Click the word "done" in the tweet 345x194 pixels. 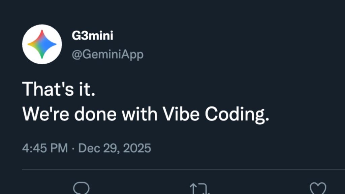point(96,115)
